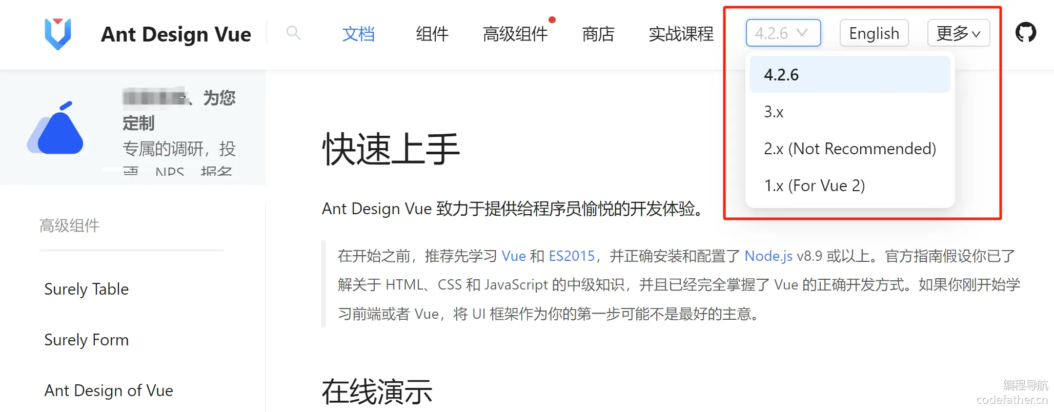Open the 文档 navigation tab
The height and width of the screenshot is (412, 1054).
[358, 34]
